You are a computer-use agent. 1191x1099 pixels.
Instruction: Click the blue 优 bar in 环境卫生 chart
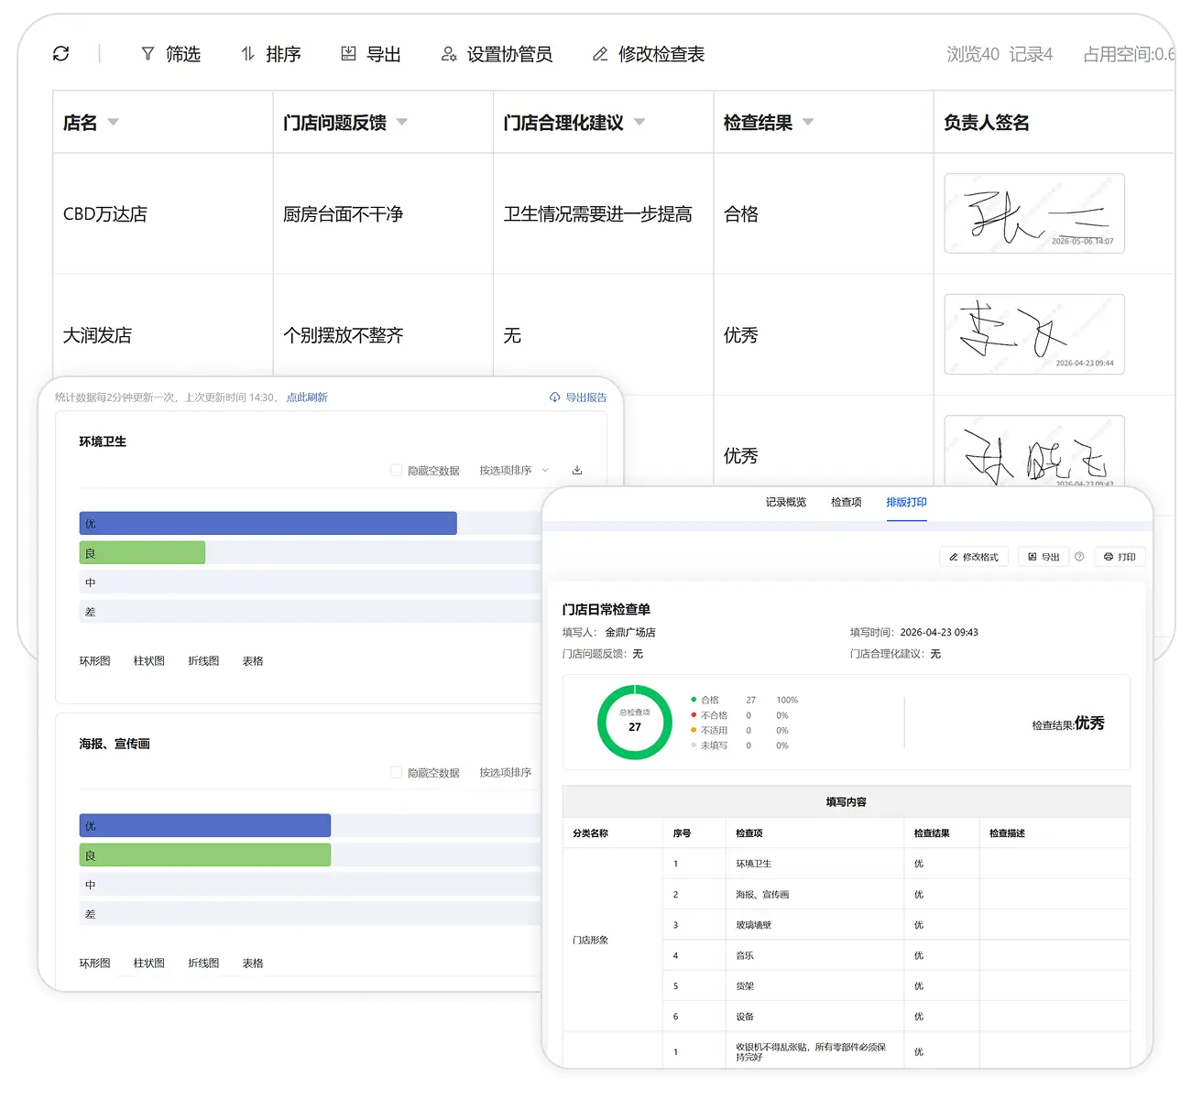pyautogui.click(x=268, y=523)
